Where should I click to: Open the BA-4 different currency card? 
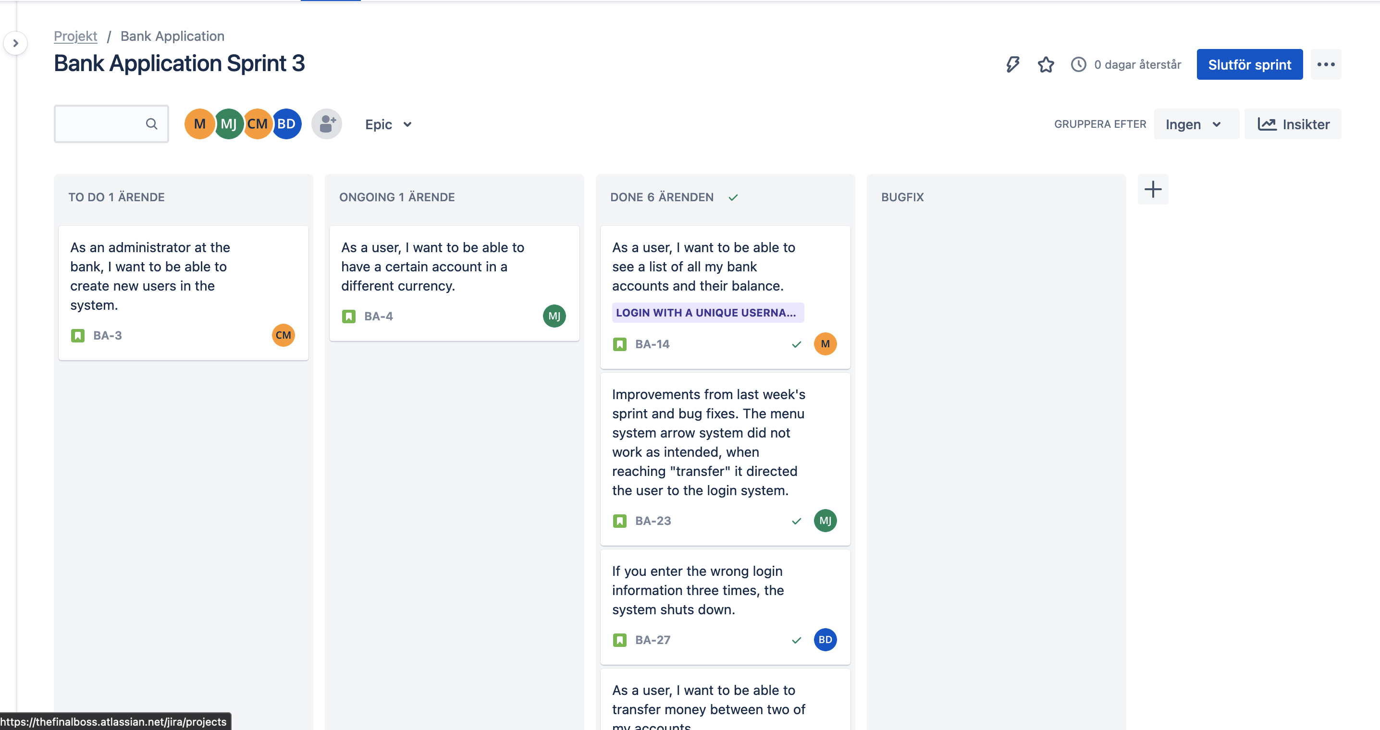click(x=454, y=283)
